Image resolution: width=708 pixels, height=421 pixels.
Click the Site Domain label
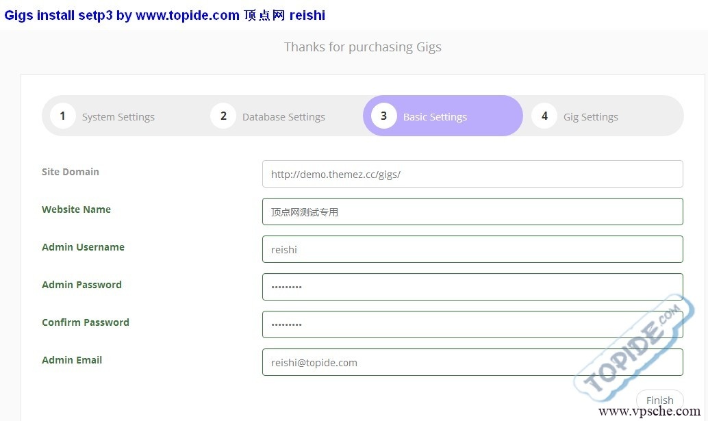coord(71,172)
